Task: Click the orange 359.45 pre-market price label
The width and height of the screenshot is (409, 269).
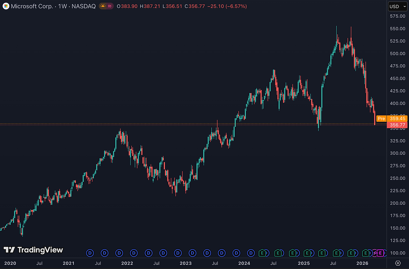Action: 397,118
